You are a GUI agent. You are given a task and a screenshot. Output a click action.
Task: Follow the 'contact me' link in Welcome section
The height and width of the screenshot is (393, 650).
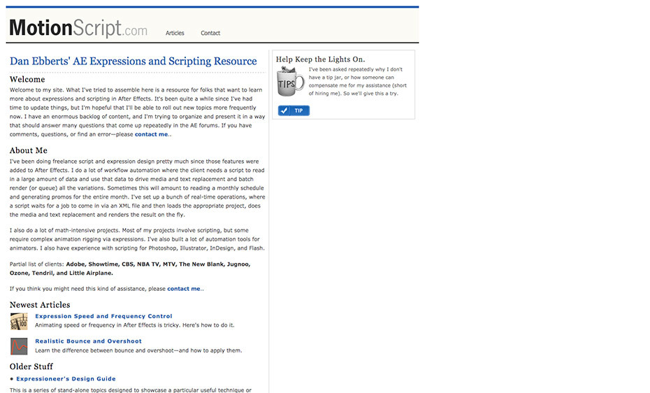pyautogui.click(x=151, y=134)
